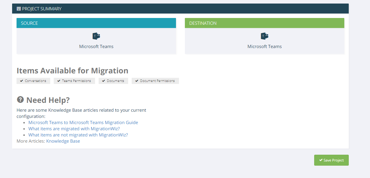Viewport: 370px width, 178px height.
Task: Click the Need Help question mark icon
Action: pyautogui.click(x=20, y=100)
